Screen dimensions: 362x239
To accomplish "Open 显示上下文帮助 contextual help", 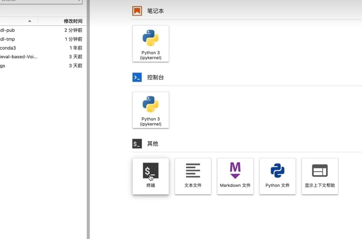I will click(x=320, y=176).
